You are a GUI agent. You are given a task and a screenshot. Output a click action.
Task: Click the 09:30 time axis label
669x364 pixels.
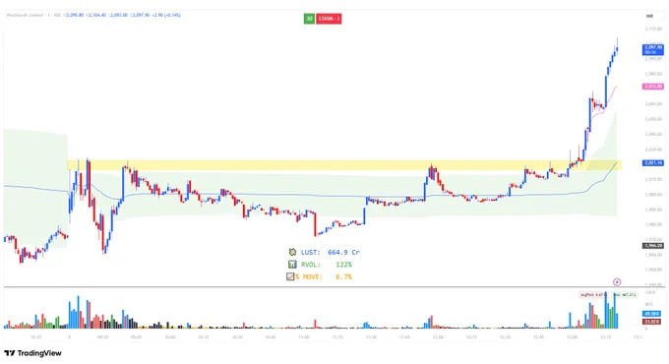pyautogui.click(x=102, y=337)
